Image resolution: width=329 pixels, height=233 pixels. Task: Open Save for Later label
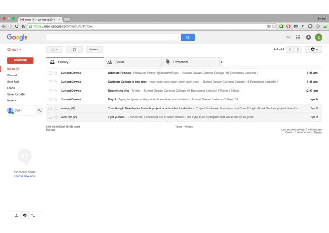[x=16, y=94]
